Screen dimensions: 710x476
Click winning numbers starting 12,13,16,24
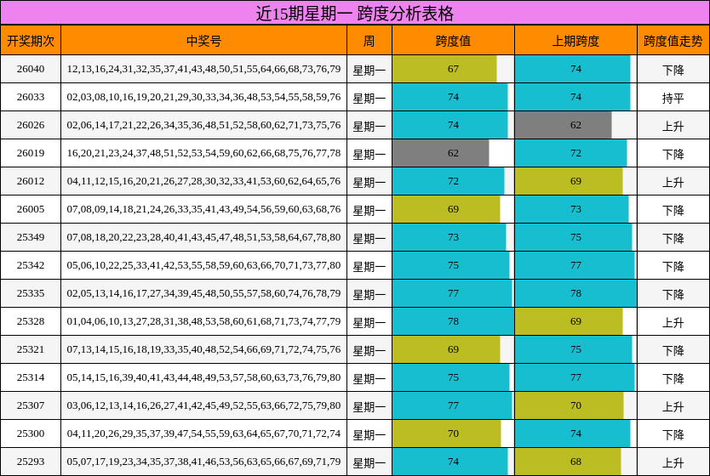pyautogui.click(x=203, y=69)
